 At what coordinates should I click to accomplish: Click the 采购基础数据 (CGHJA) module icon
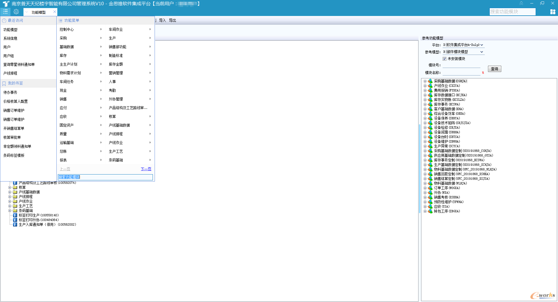coord(430,81)
